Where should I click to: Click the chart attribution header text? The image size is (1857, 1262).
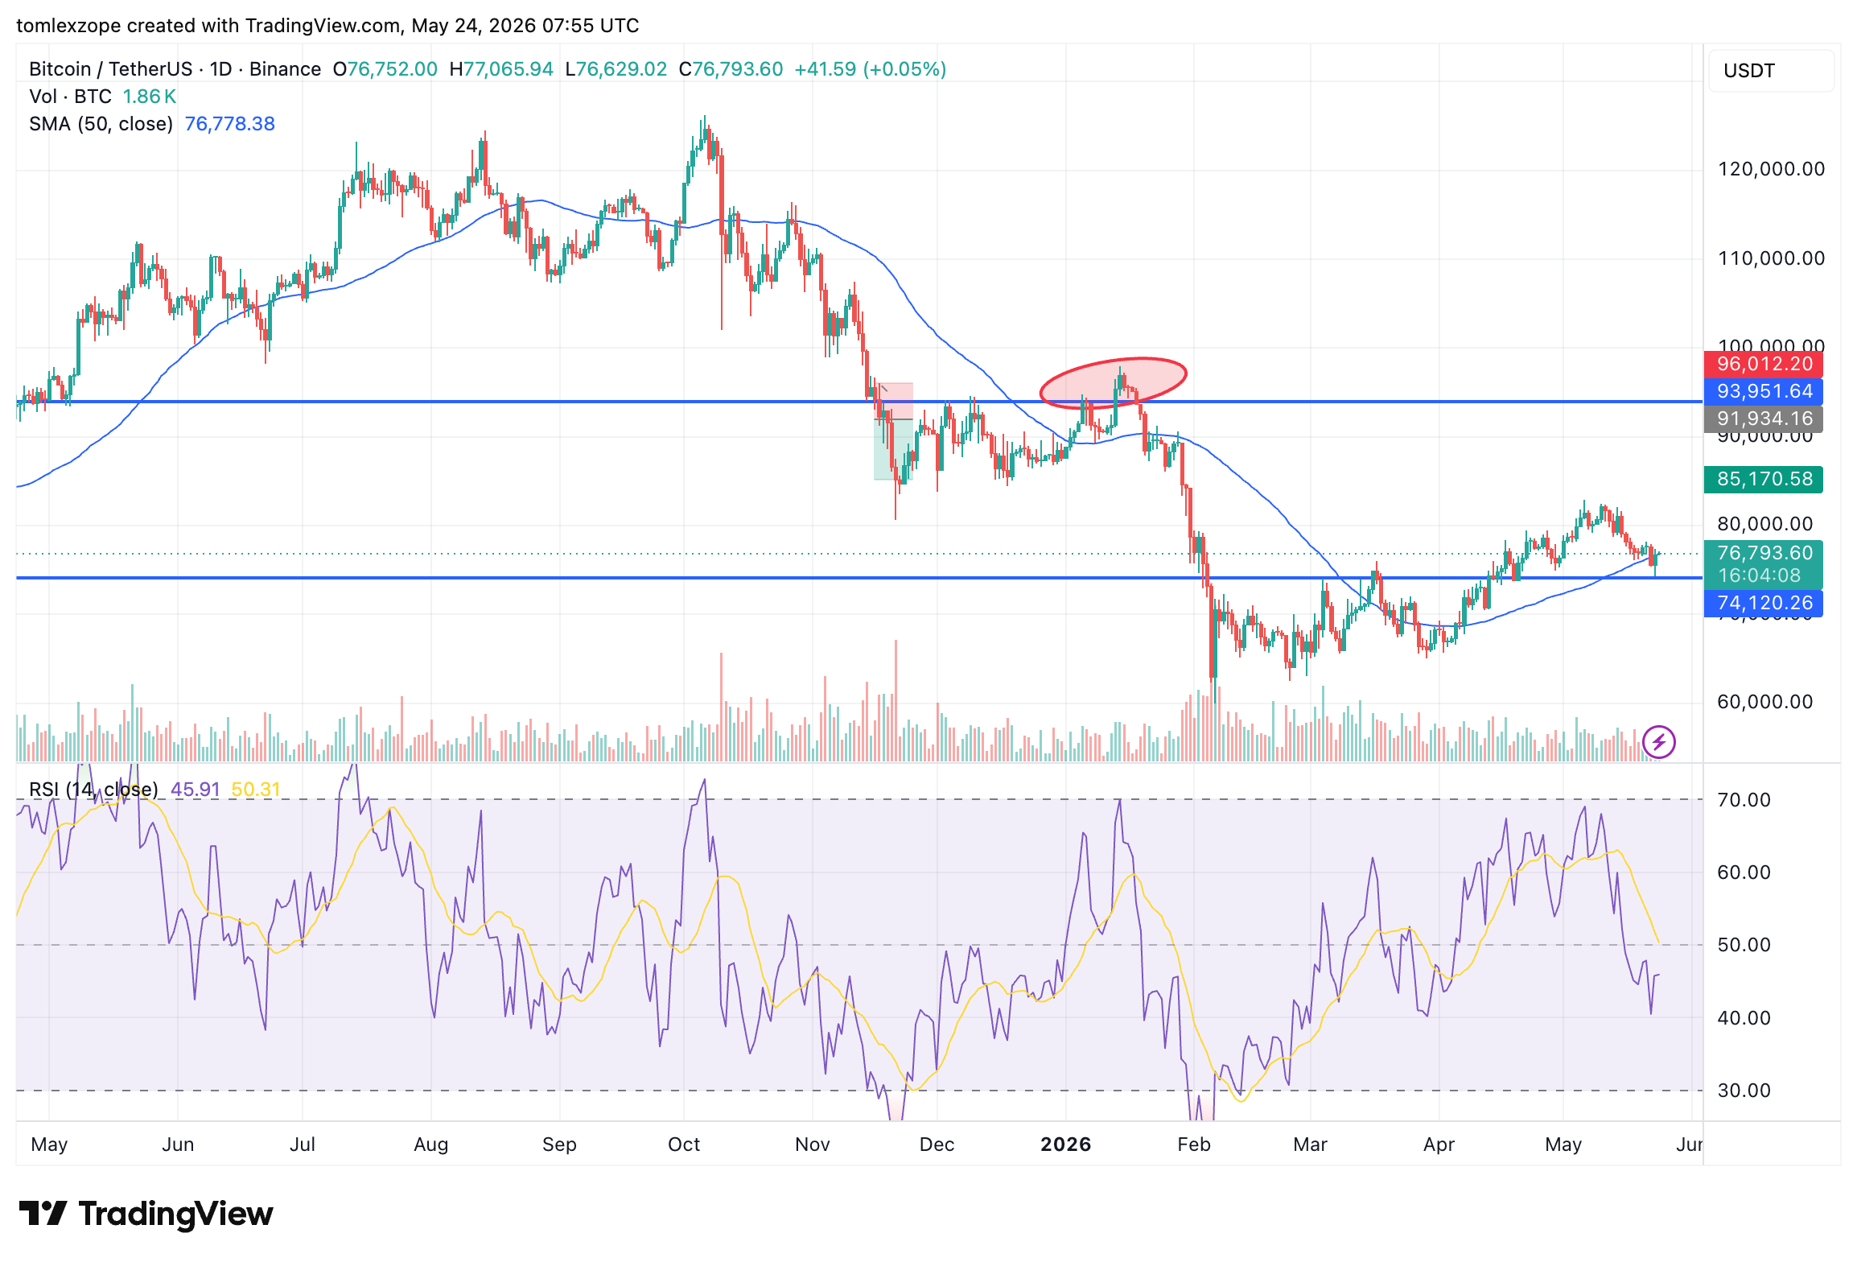pyautogui.click(x=327, y=26)
